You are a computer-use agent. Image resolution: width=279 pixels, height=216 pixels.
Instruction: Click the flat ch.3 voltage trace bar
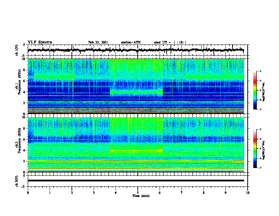(136, 181)
